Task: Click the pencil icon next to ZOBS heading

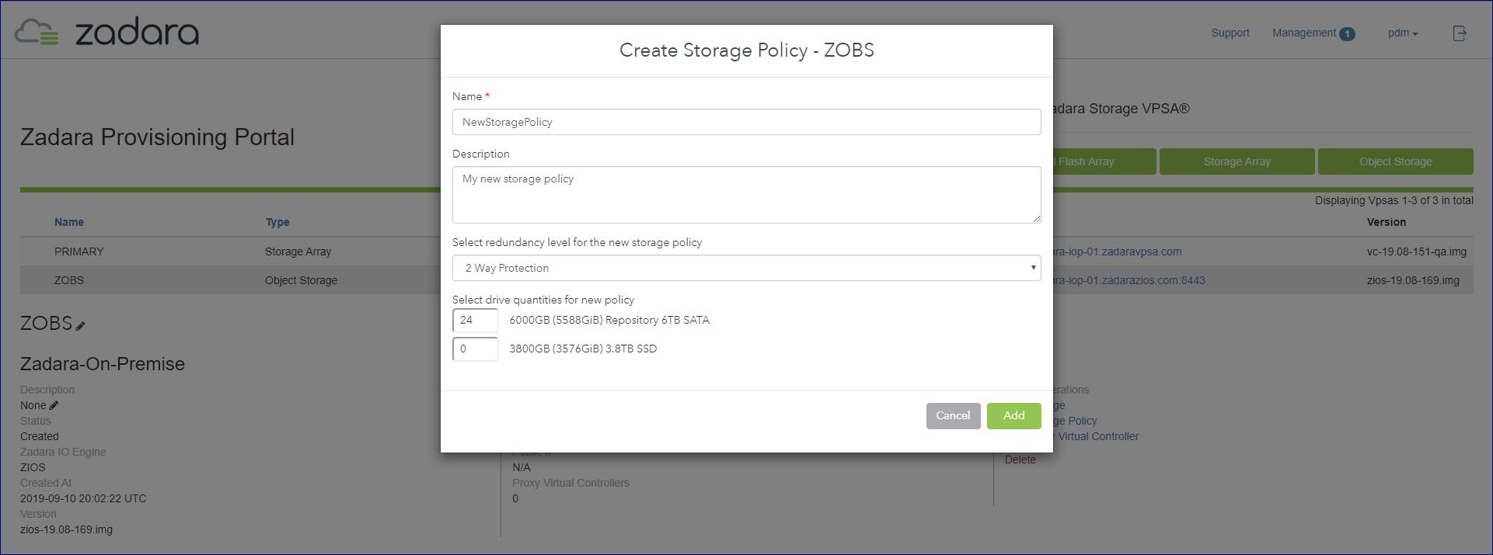Action: pos(81,326)
